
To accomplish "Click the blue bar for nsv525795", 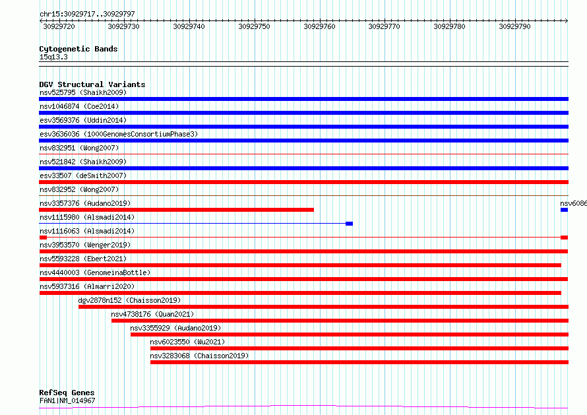I will coord(303,99).
